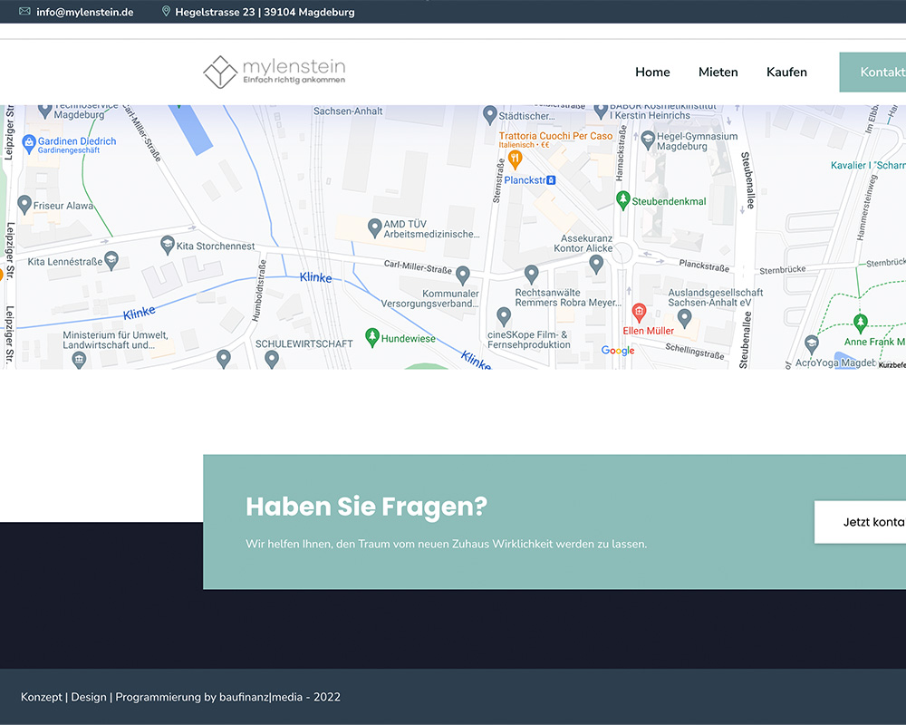Open the Kita Lennéstraße map marker
Viewport: 906px width, 725px height.
pyautogui.click(x=111, y=260)
